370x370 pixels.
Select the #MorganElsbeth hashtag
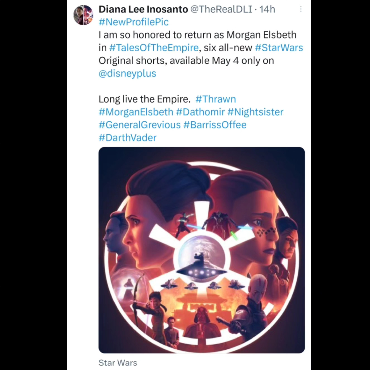pos(136,112)
